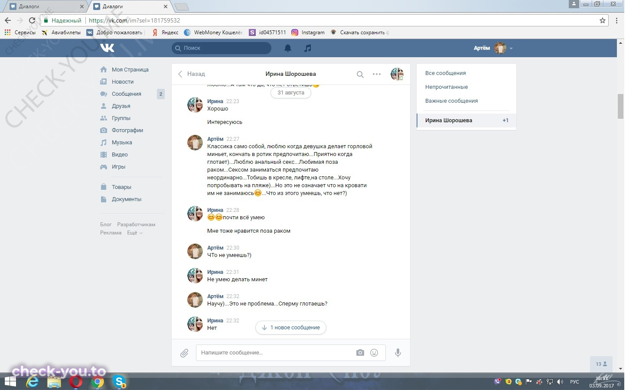The image size is (626, 390).
Task: Open Игры in the sidebar
Action: point(118,167)
